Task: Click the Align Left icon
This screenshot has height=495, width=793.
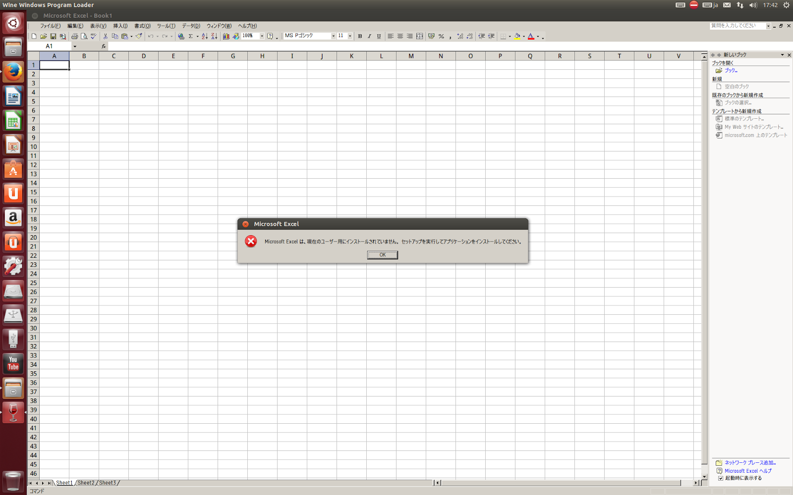Action: (391, 36)
